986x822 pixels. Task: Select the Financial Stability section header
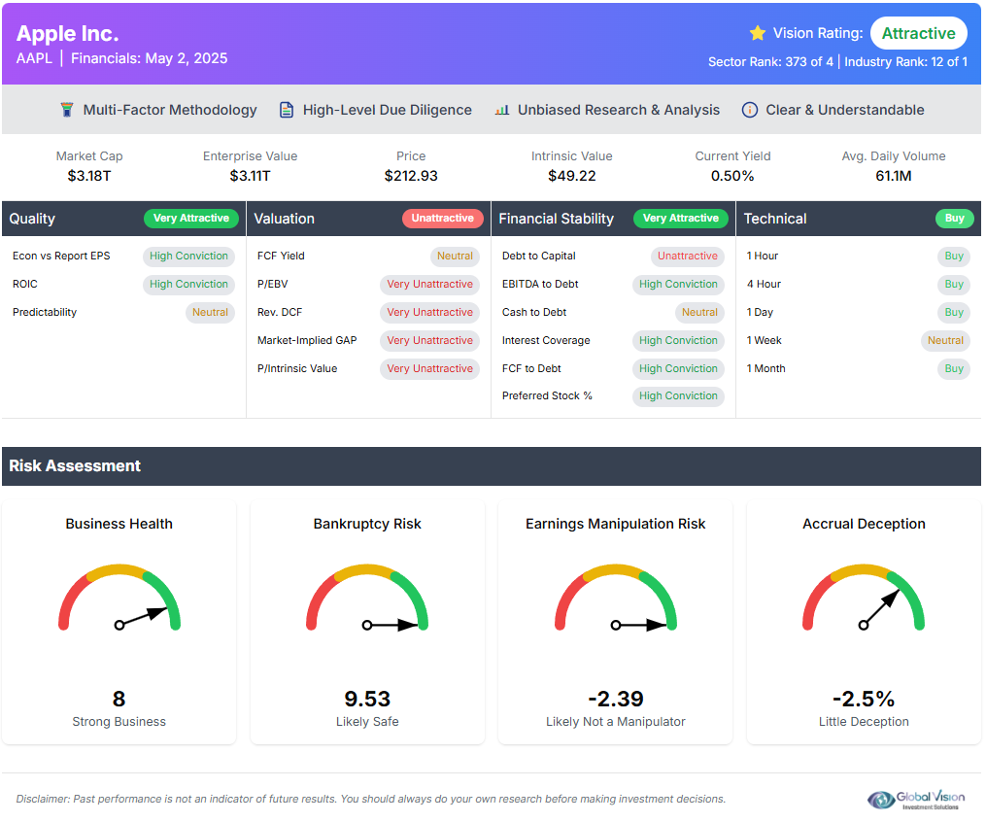(x=613, y=219)
